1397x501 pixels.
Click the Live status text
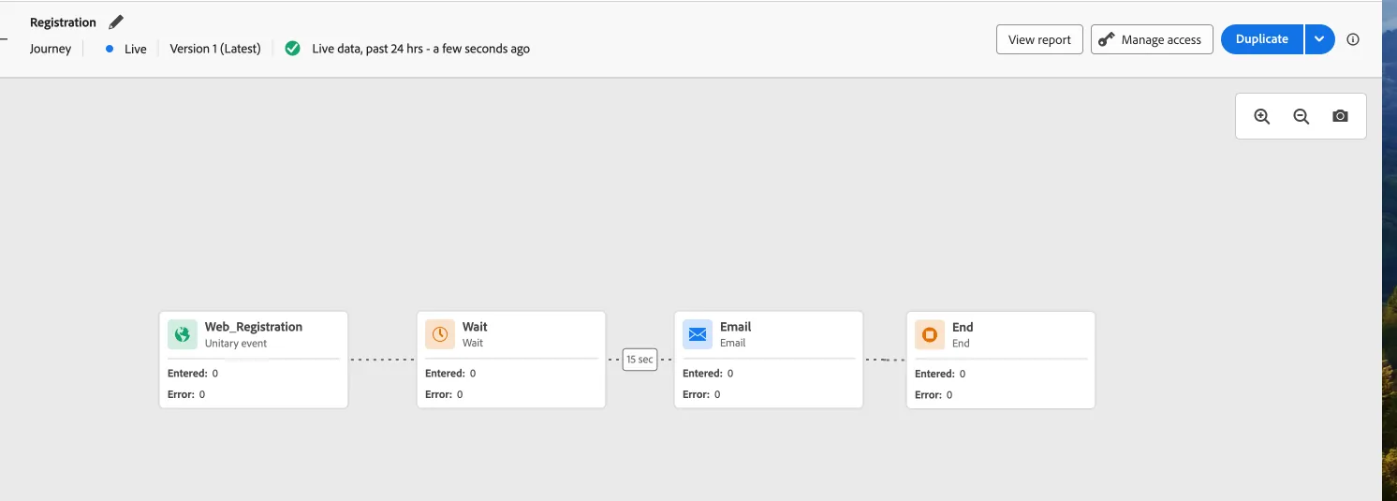[136, 49]
